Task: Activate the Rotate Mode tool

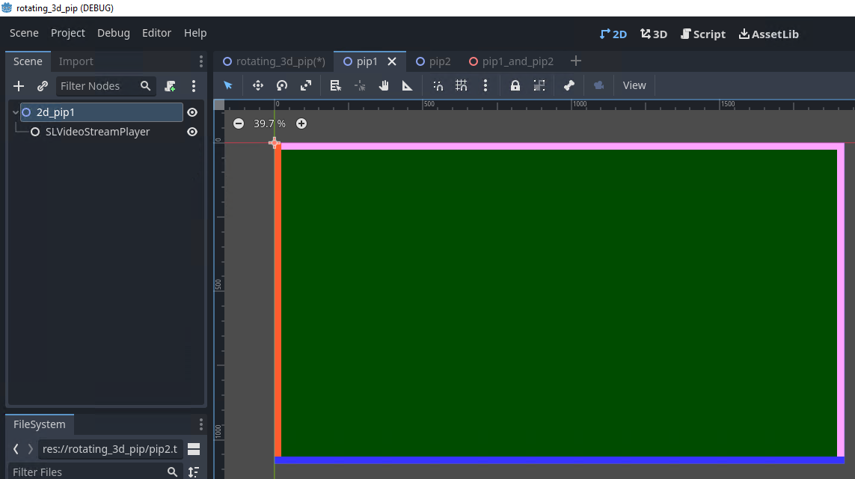Action: pos(282,85)
